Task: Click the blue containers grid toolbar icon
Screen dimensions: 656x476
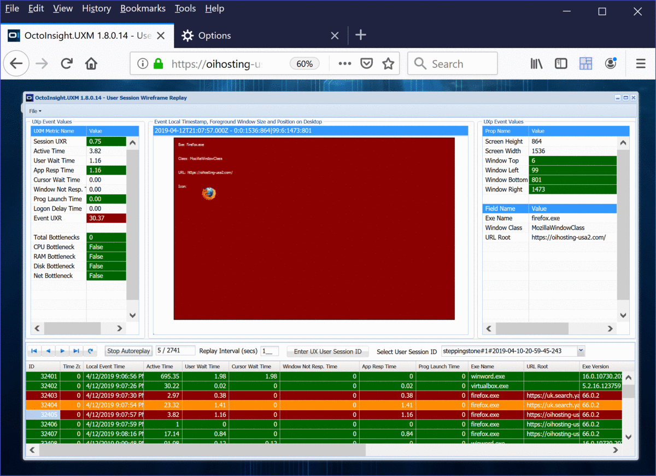Action: tap(586, 64)
